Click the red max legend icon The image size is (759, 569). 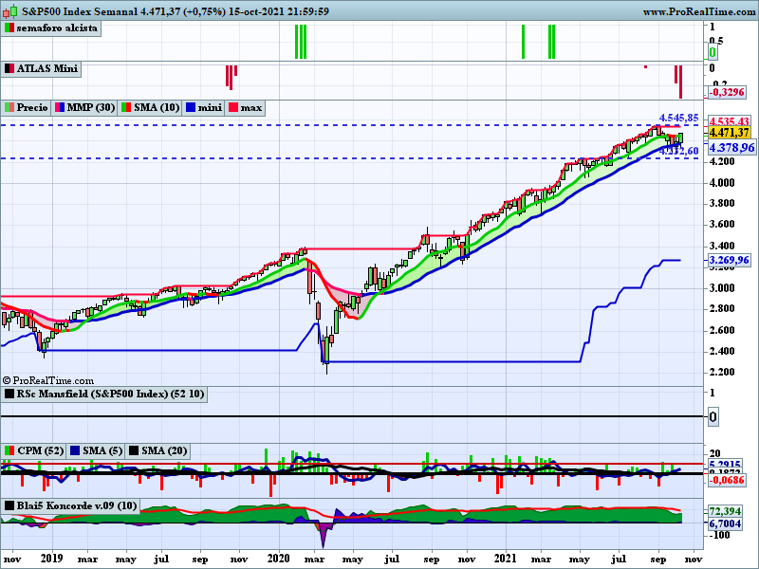click(x=233, y=107)
